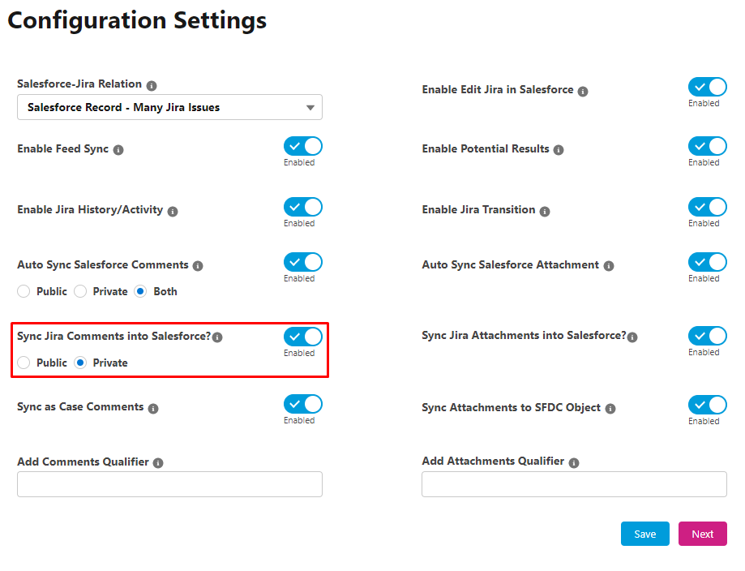Click the Save button

(x=644, y=534)
